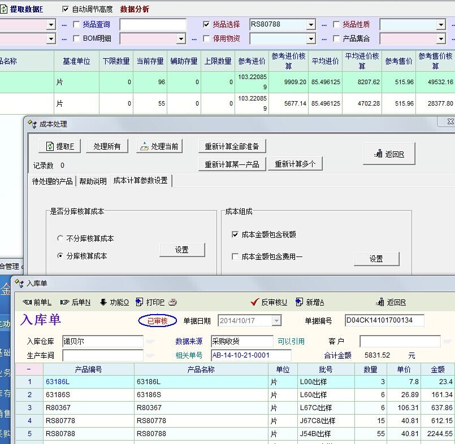Go to next document with 后单
The height and width of the screenshot is (444, 455).
(64, 302)
